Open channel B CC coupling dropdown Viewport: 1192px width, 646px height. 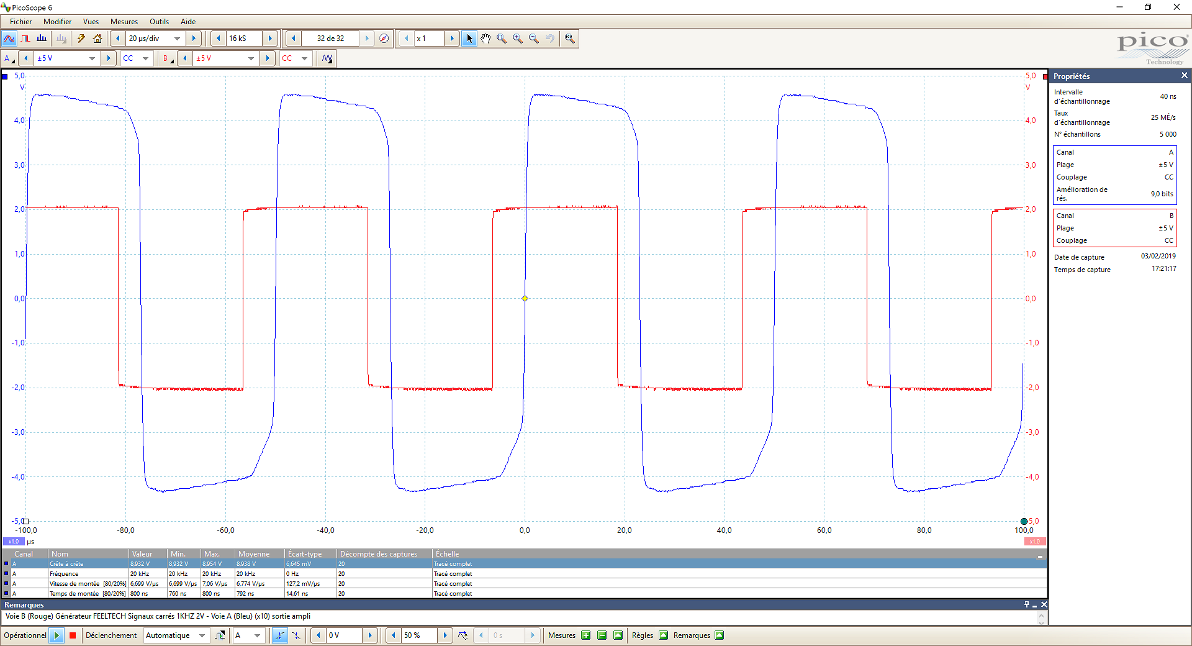point(305,58)
